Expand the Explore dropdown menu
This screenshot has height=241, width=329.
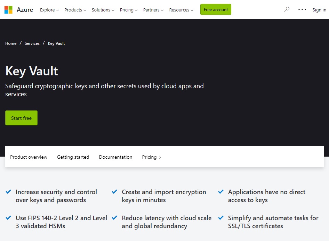pyautogui.click(x=49, y=10)
